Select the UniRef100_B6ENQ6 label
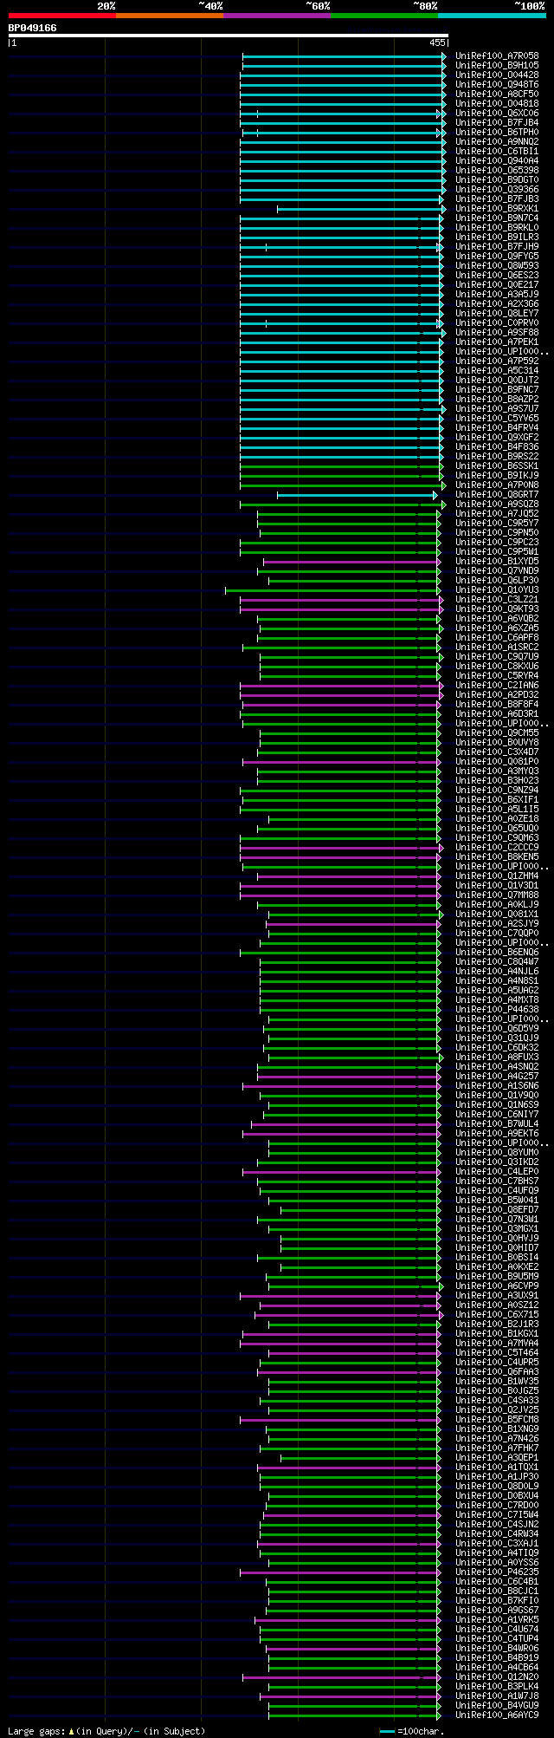 (497, 953)
